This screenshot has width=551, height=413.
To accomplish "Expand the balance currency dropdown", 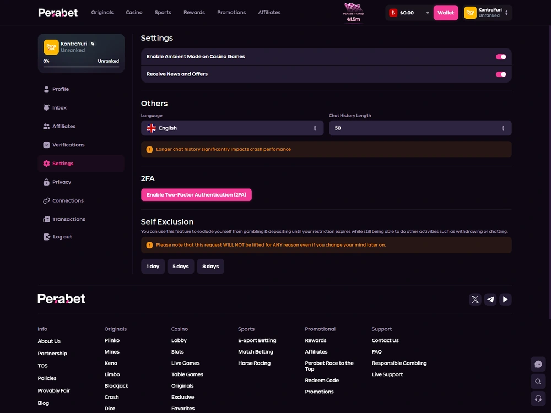I will pos(428,13).
